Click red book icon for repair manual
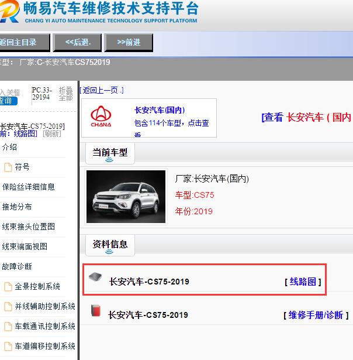The height and width of the screenshot is (360, 353). 96,311
